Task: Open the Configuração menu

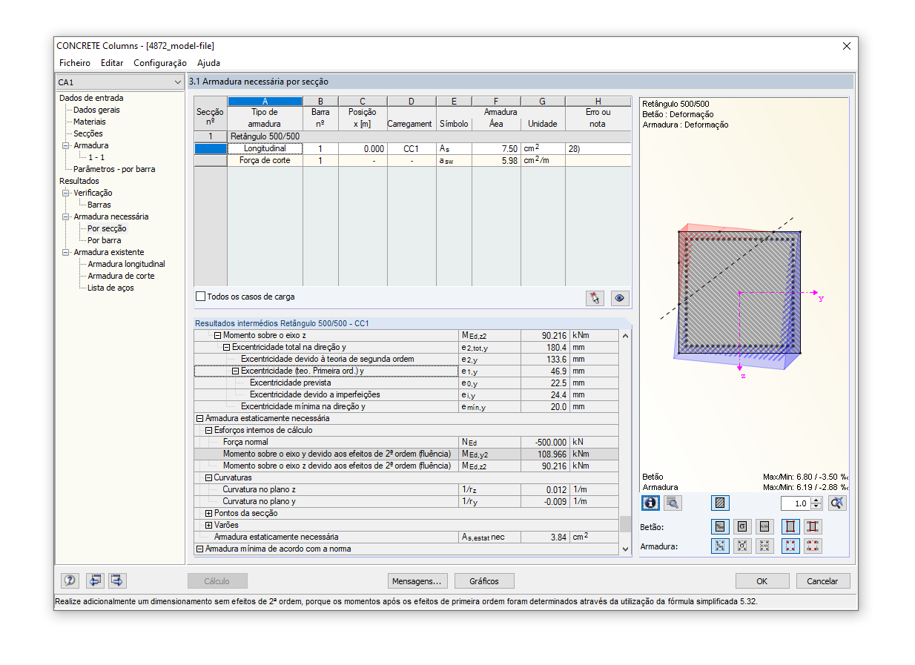Action: [x=160, y=63]
